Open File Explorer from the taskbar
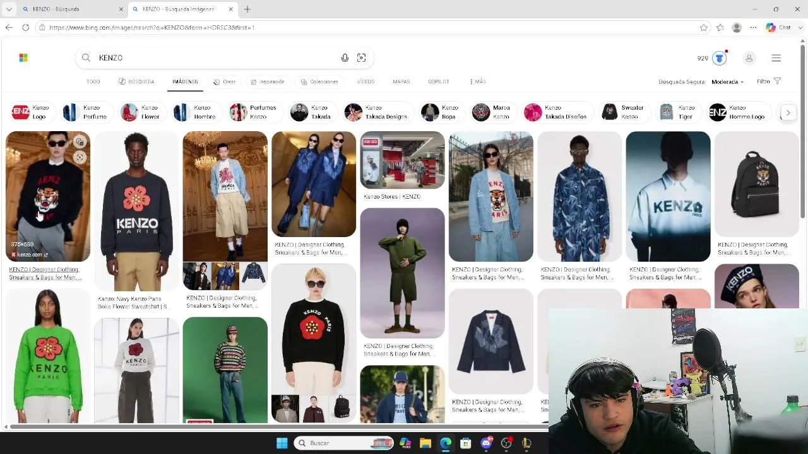 pos(425,443)
